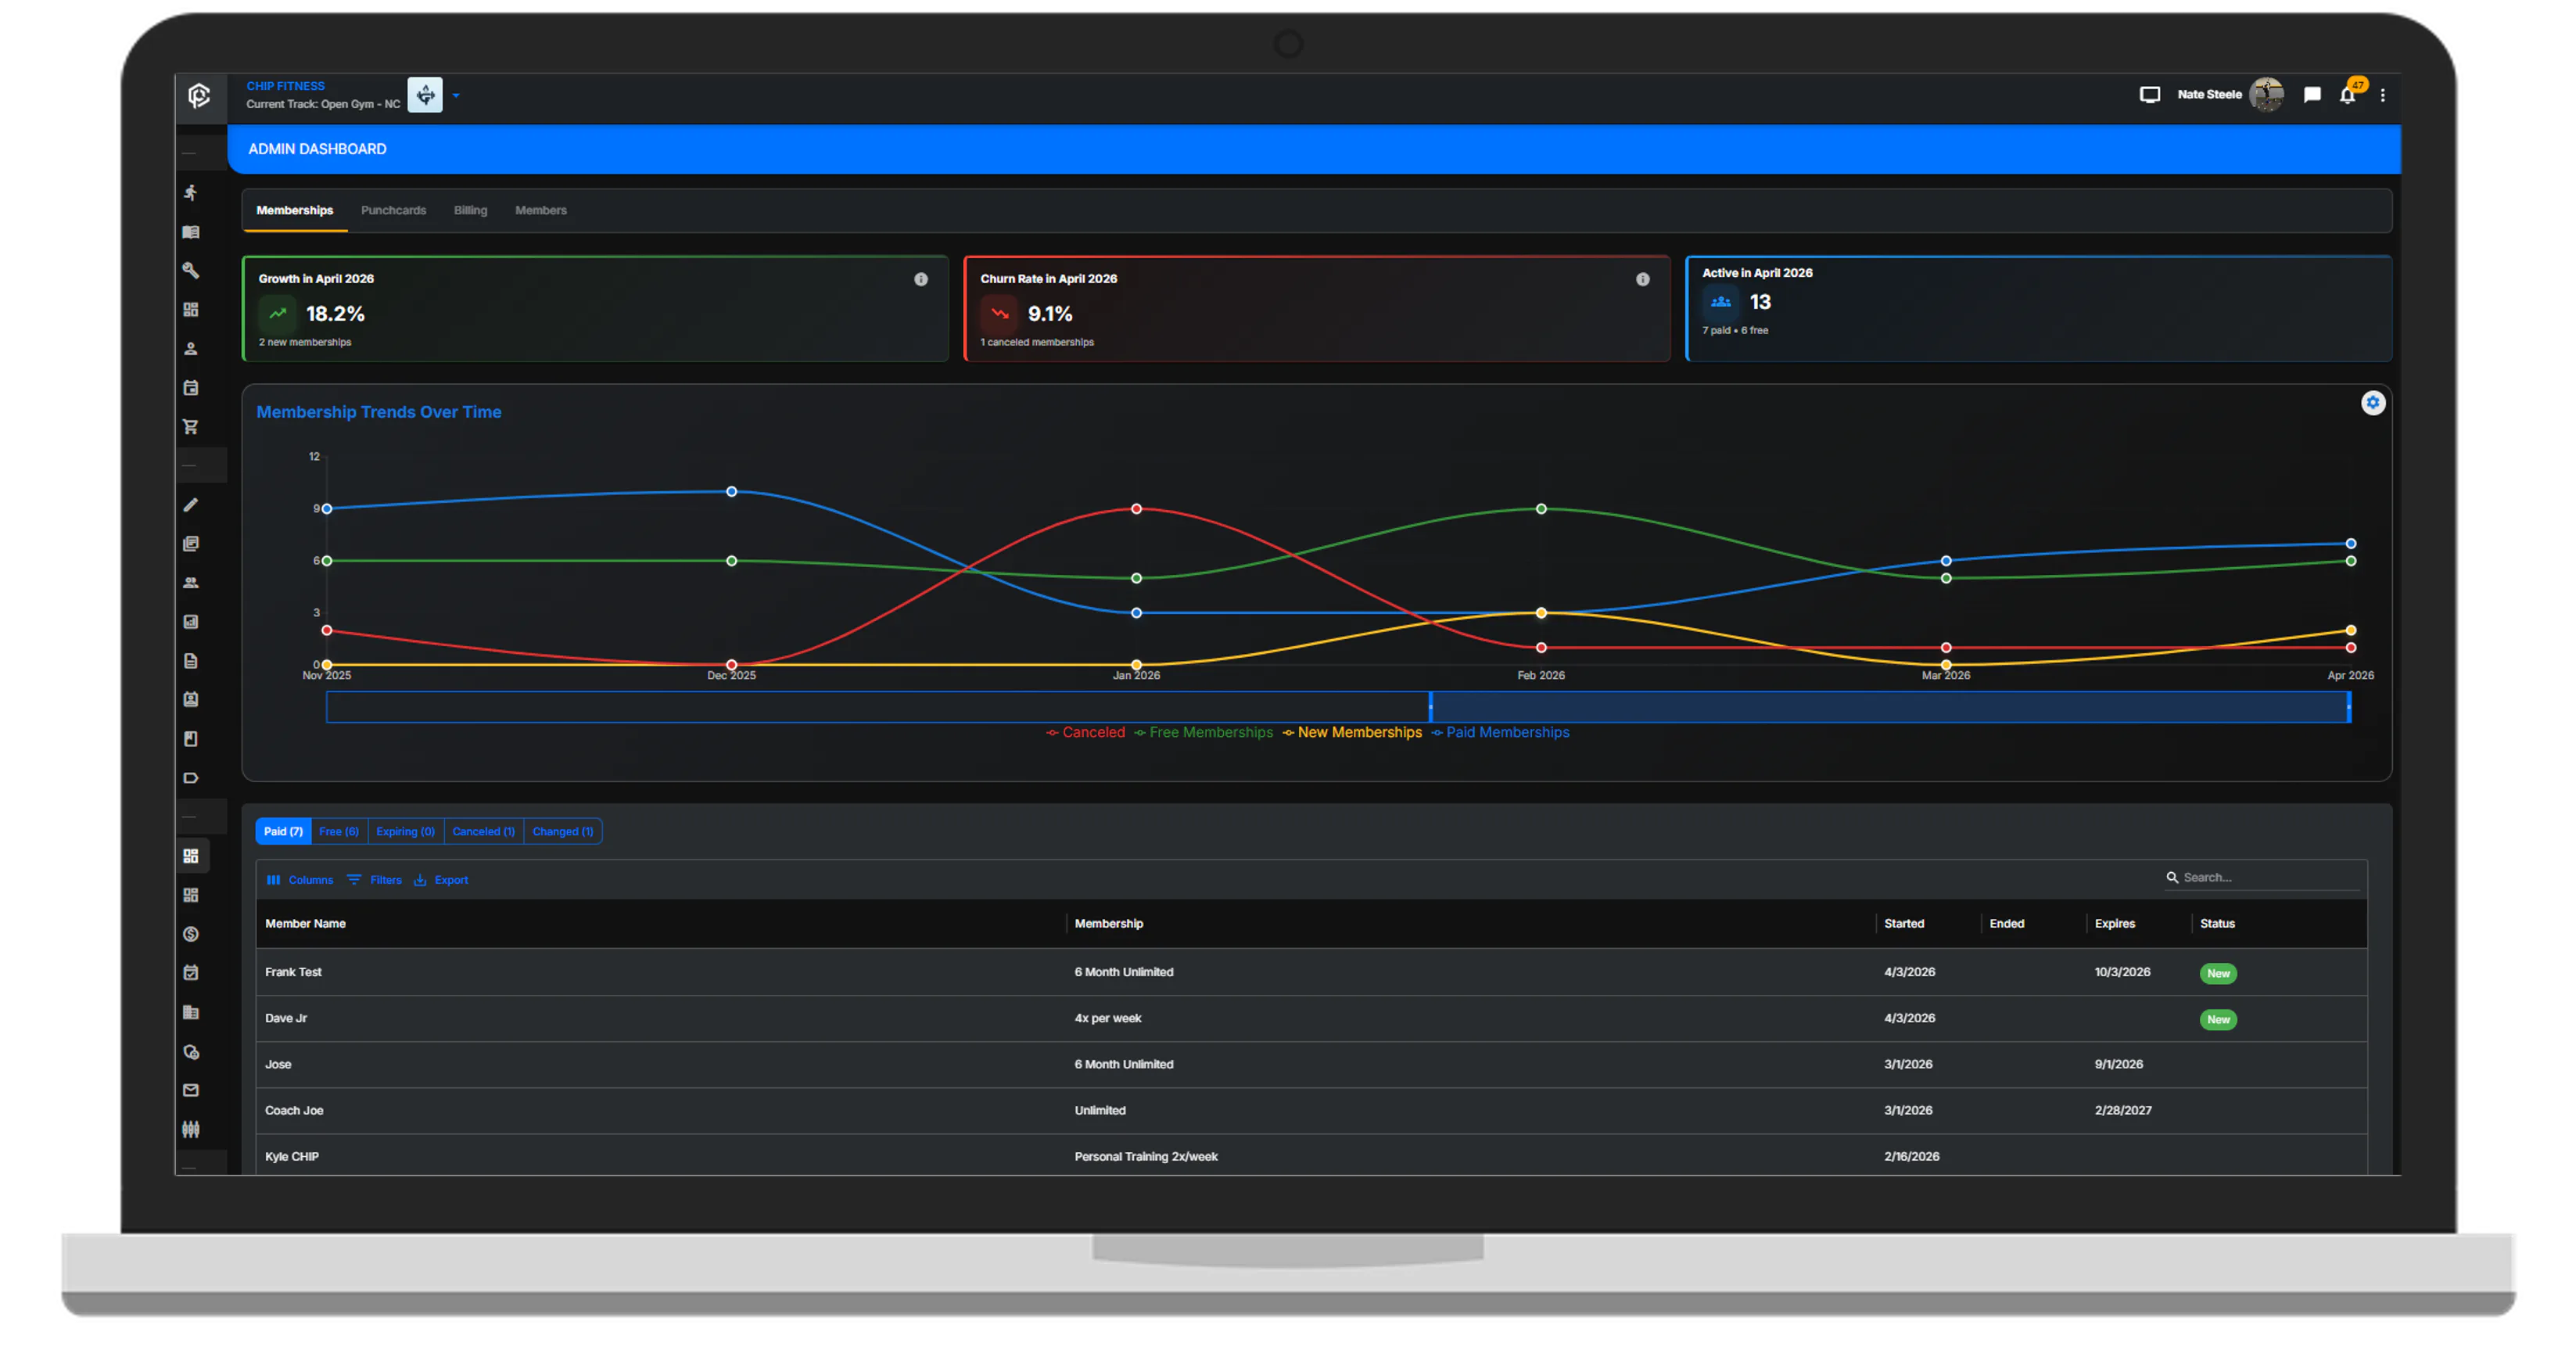This screenshot has width=2576, height=1368.
Task: Open the Columns chooser
Action: coord(300,880)
